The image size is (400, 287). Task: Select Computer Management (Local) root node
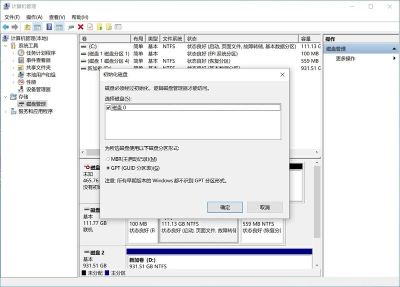pyautogui.click(x=29, y=38)
